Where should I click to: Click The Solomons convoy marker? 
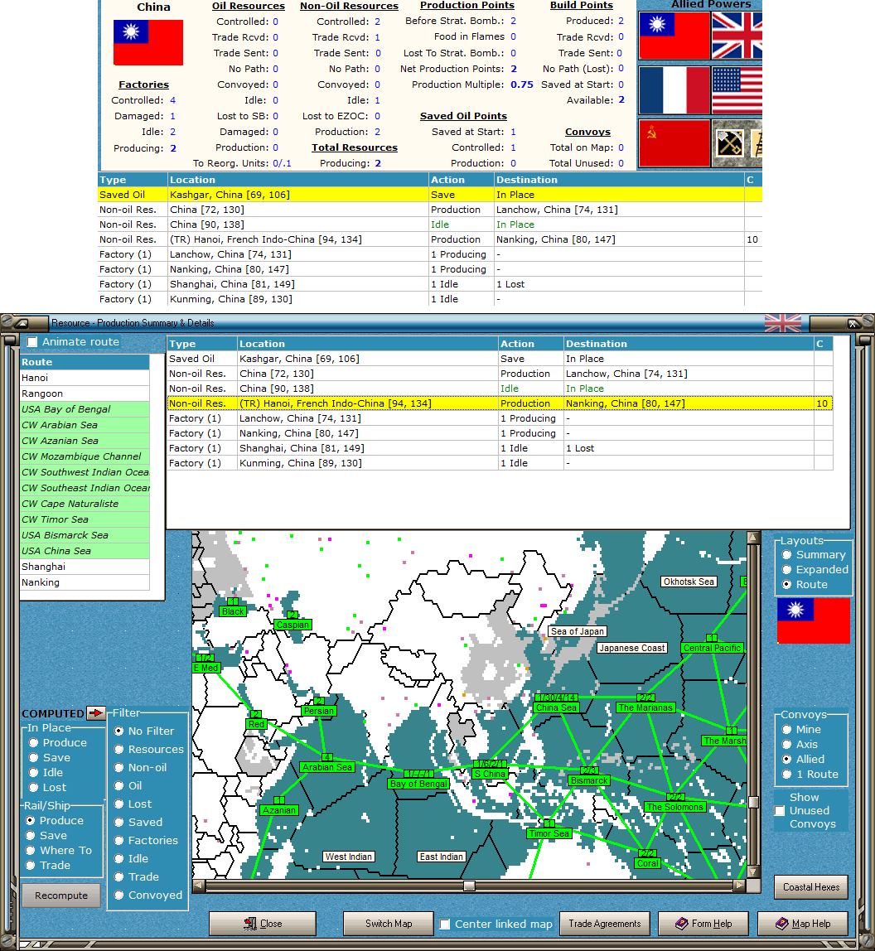(674, 807)
